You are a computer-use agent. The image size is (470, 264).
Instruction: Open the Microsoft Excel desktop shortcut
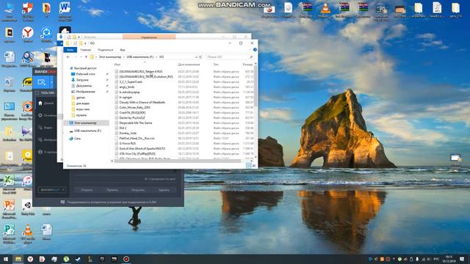pyautogui.click(x=9, y=184)
